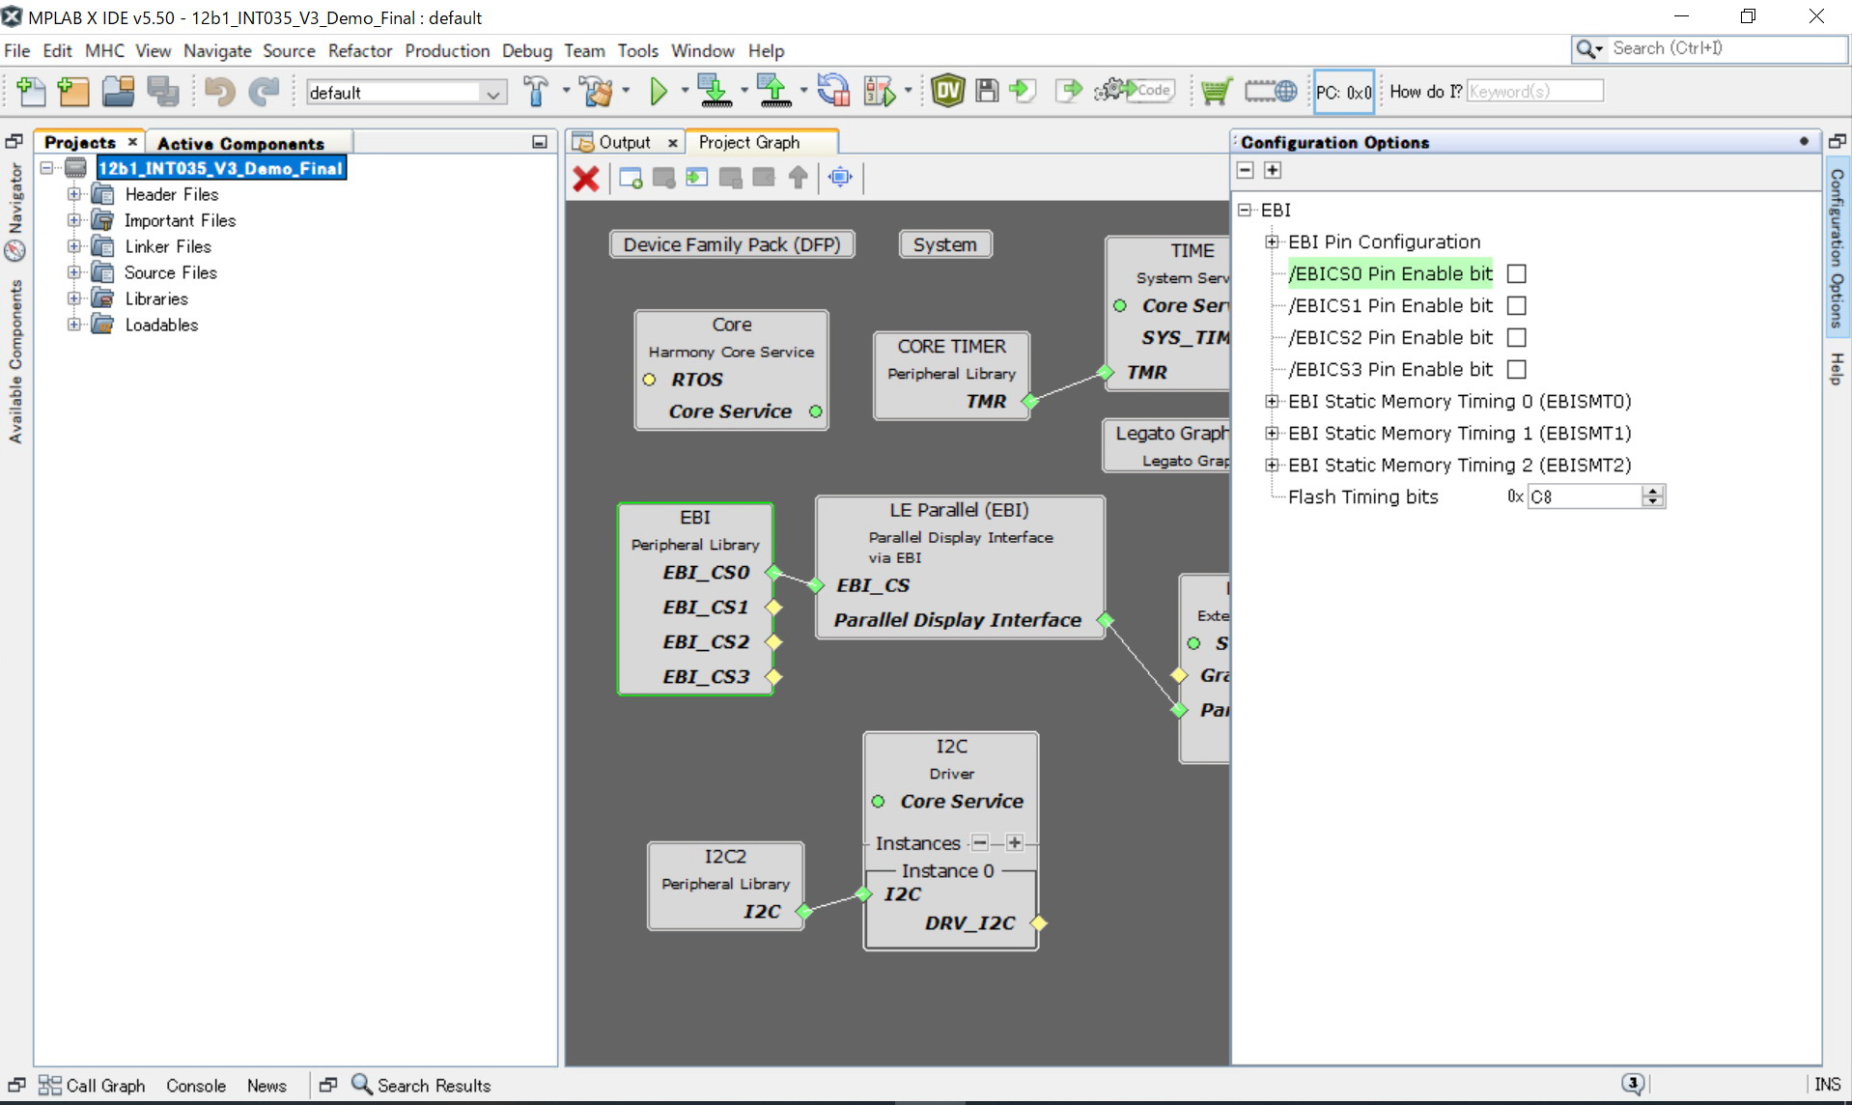Collapse all with the minus button in Configuration Options
Viewport: 1852px width, 1105px height.
[x=1245, y=170]
